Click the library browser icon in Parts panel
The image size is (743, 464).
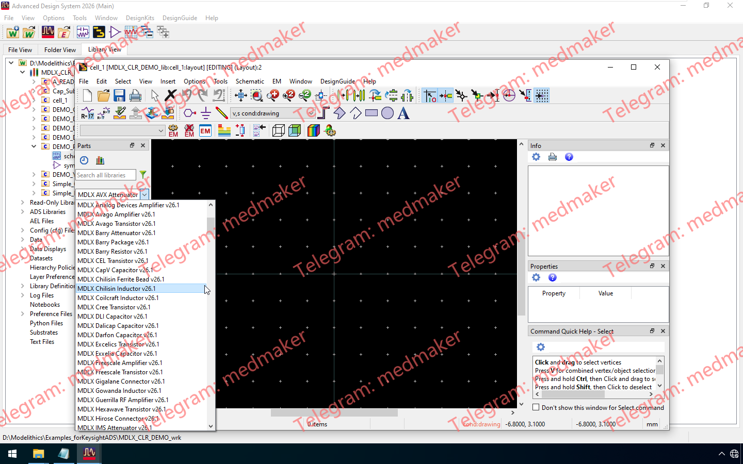pyautogui.click(x=100, y=160)
